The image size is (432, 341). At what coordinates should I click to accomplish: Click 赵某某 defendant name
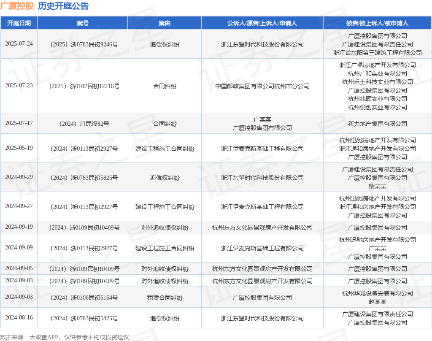tap(377, 302)
